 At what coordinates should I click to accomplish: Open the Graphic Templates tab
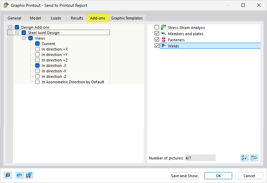pyautogui.click(x=127, y=18)
